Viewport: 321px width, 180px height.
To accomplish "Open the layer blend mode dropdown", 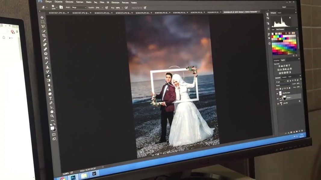I will 283,85.
